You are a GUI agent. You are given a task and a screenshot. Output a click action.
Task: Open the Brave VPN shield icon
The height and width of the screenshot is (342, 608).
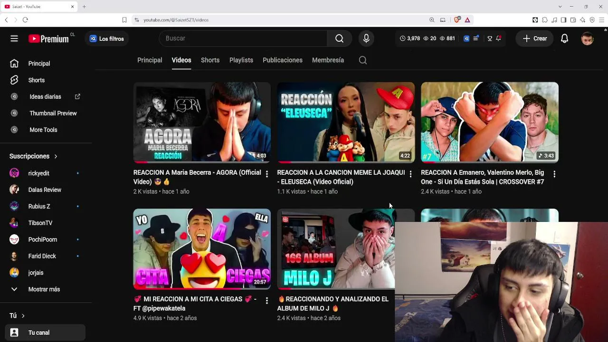(x=592, y=20)
